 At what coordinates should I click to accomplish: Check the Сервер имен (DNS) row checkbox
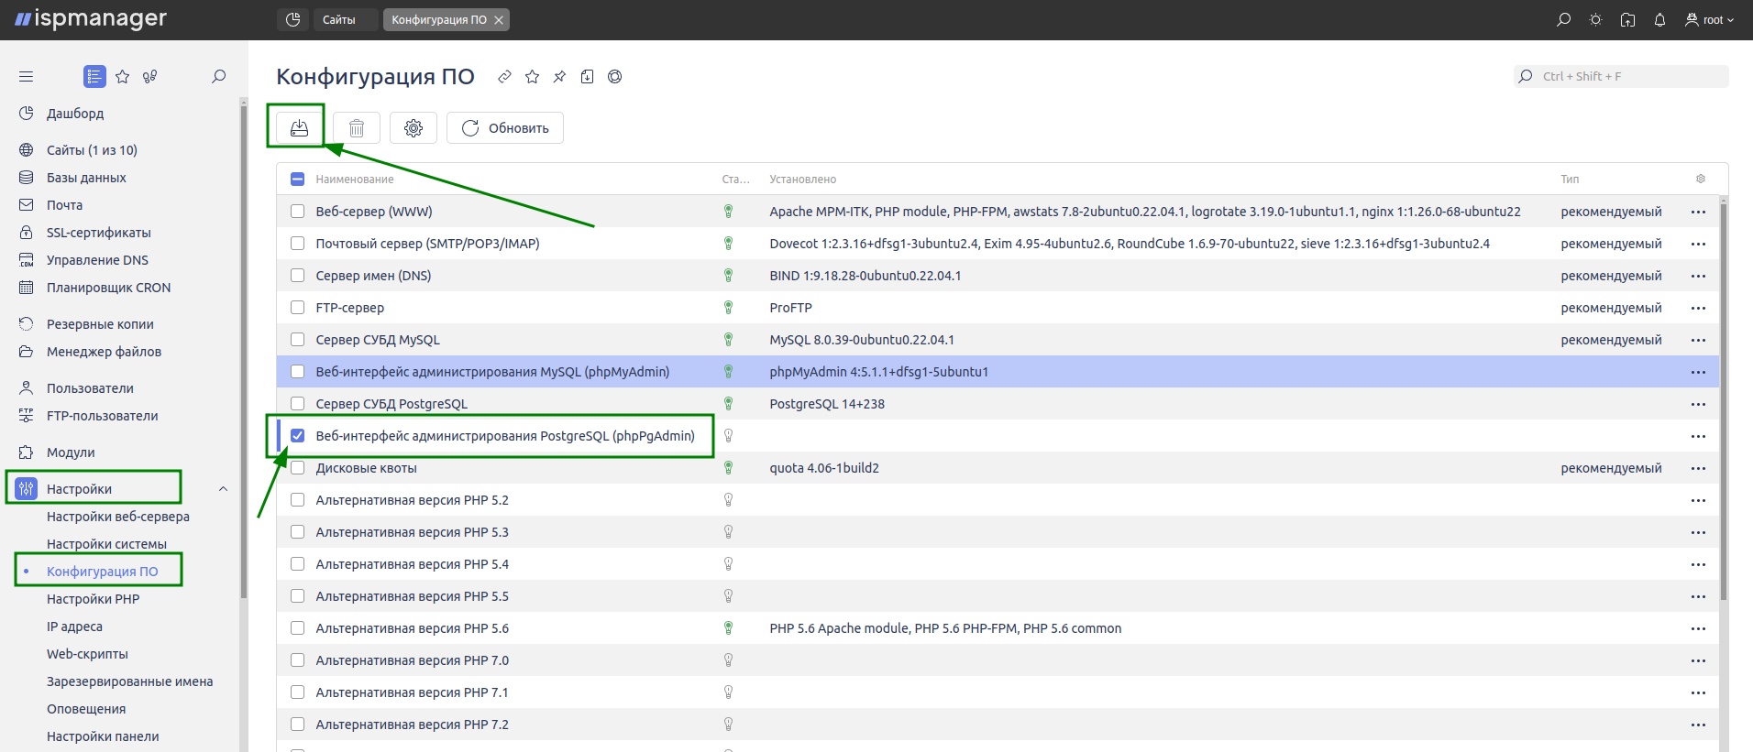coord(297,276)
